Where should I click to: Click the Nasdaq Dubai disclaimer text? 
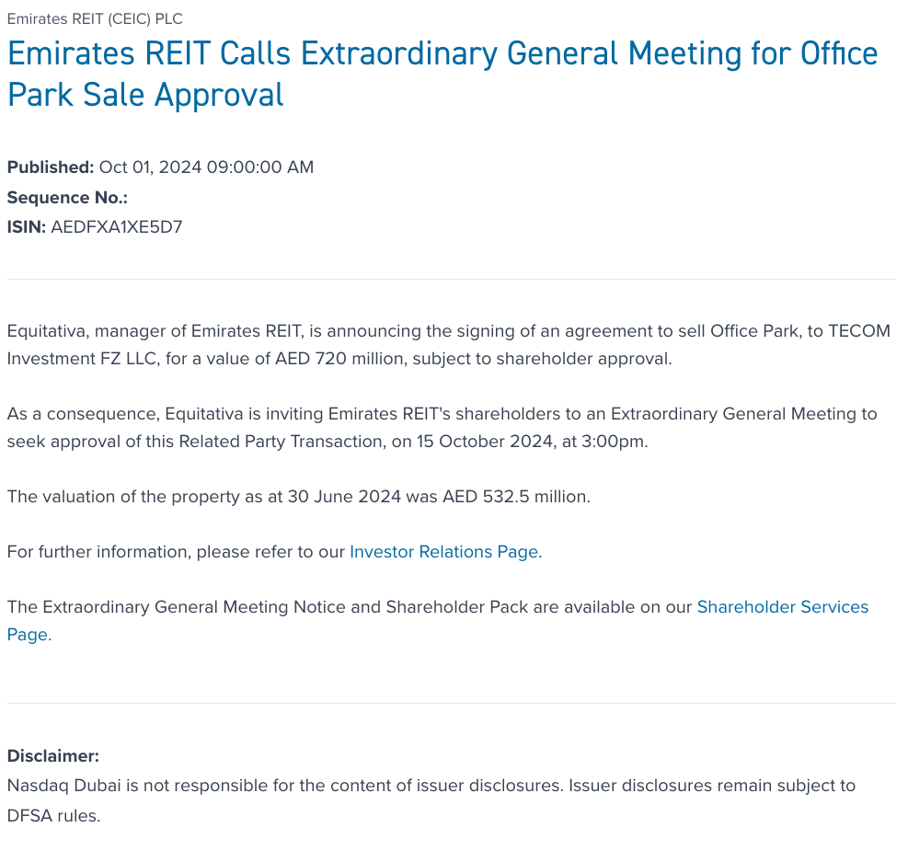point(431,787)
